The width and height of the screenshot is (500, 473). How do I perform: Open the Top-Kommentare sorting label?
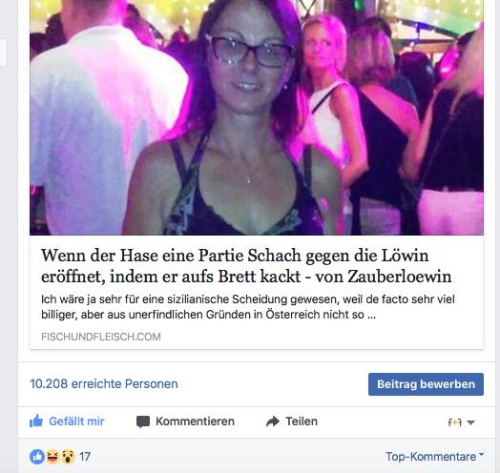[x=430, y=457]
